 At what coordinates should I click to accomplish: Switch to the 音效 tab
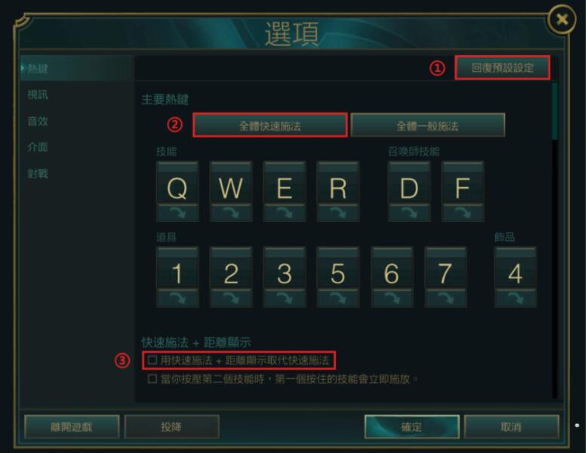[x=38, y=121]
